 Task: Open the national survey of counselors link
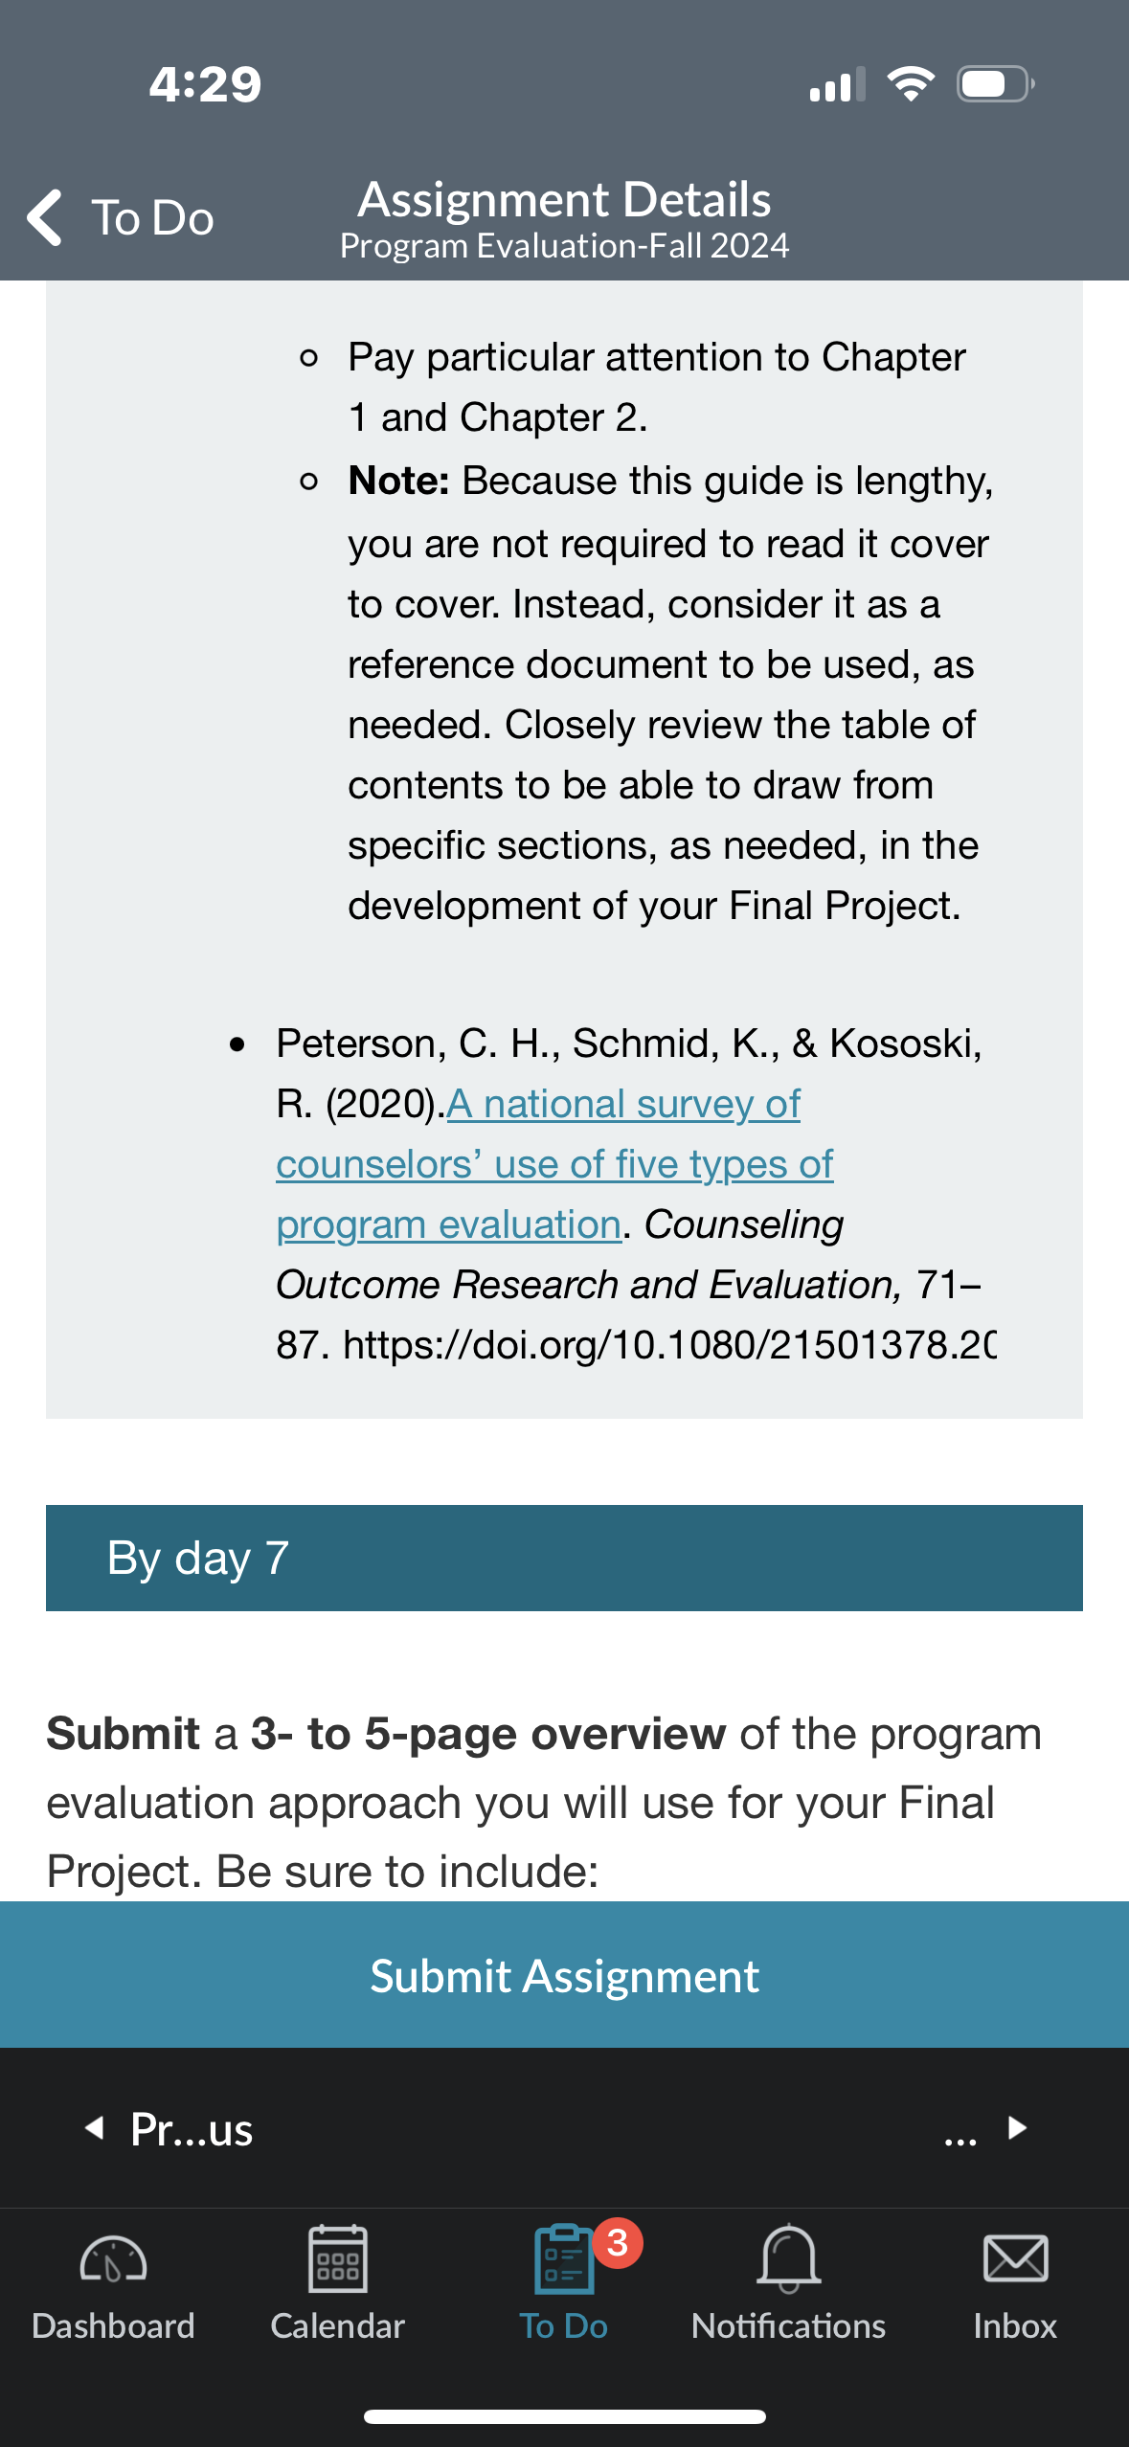(x=554, y=1164)
